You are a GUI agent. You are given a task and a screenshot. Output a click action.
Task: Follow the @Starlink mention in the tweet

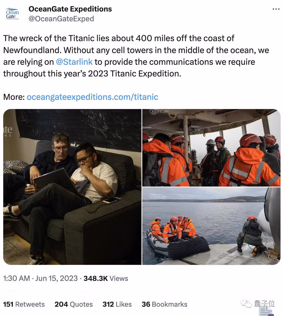point(74,62)
